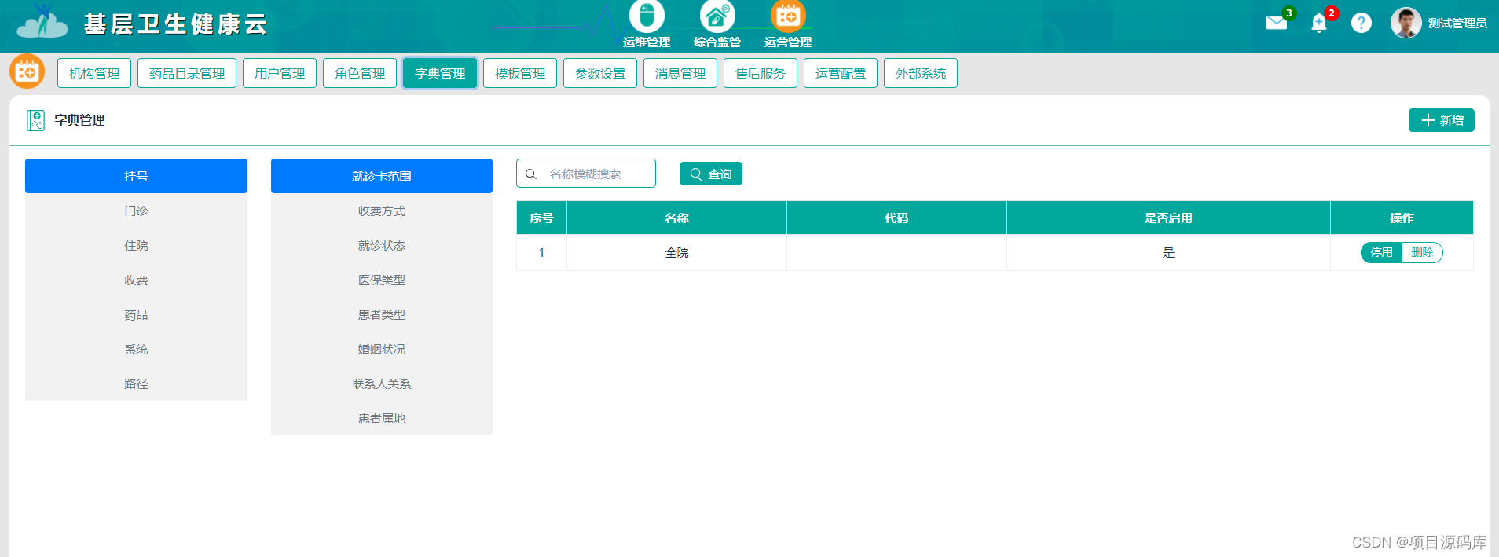
Task: Select 住院 category in left list
Action: pyautogui.click(x=136, y=245)
